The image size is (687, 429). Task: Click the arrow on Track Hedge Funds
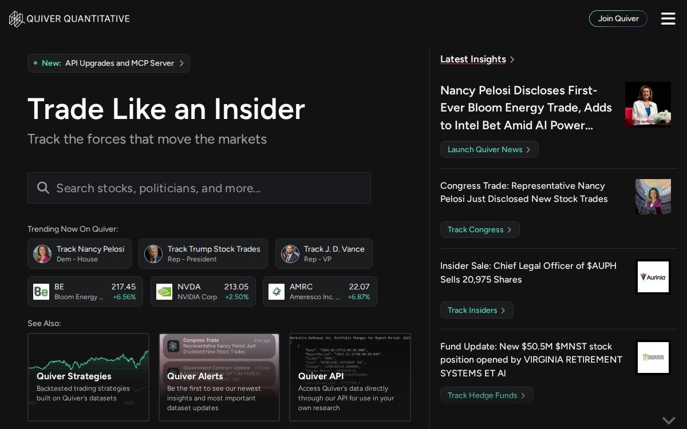(x=523, y=396)
